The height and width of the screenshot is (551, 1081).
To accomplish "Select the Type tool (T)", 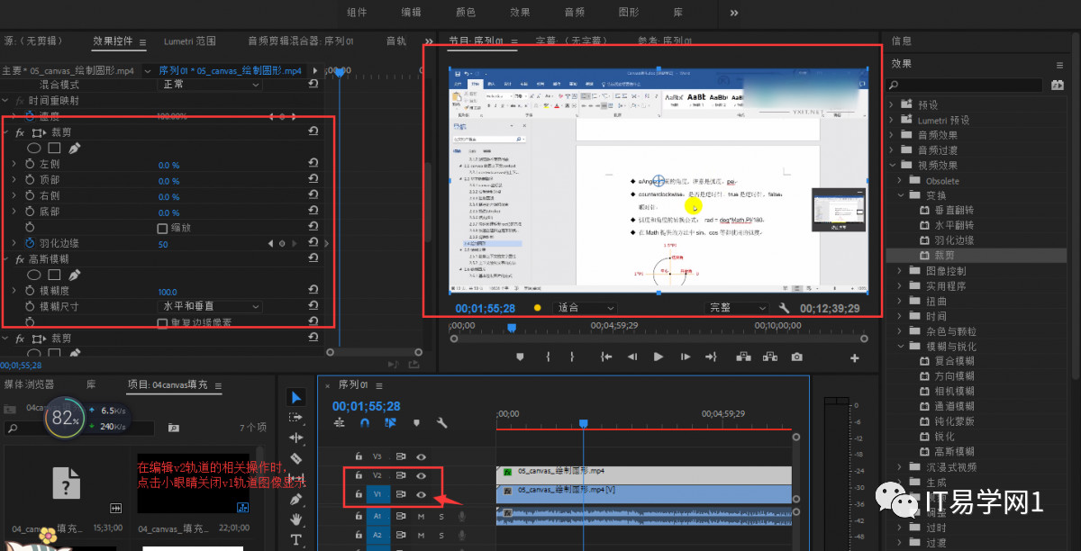I will point(296,539).
